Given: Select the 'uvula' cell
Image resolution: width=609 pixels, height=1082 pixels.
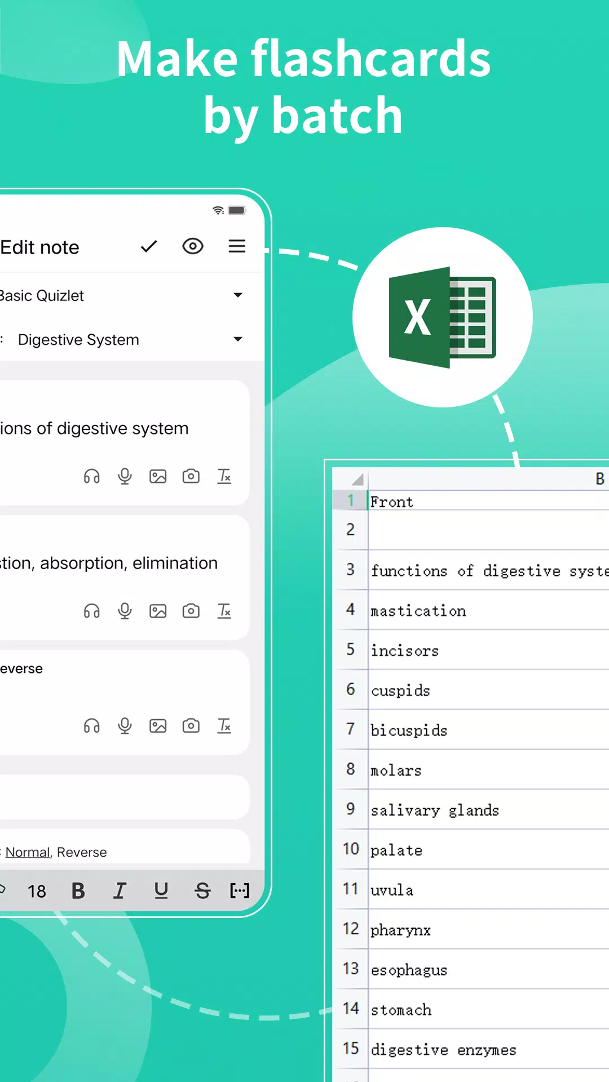Looking at the screenshot, I should (488, 890).
